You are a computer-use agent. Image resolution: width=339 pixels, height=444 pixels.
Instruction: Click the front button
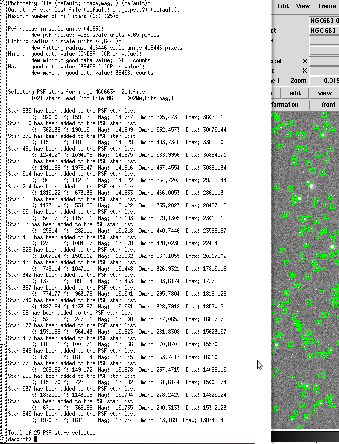[x=328, y=105]
